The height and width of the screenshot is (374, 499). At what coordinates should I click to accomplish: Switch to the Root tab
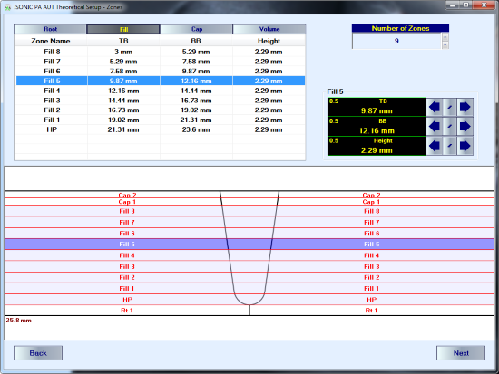coord(50,29)
